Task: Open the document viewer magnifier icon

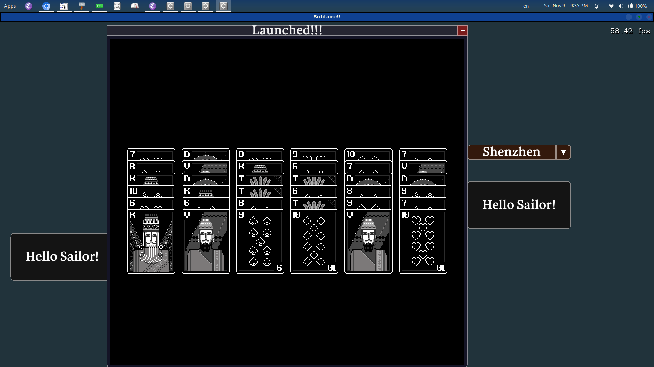Action: click(x=117, y=6)
